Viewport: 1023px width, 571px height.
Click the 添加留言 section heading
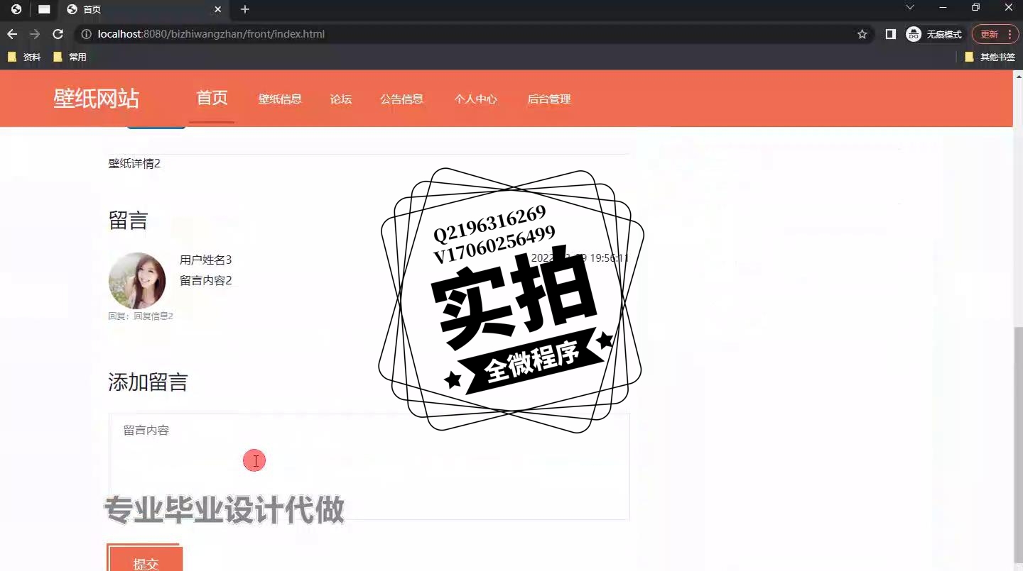pos(148,382)
